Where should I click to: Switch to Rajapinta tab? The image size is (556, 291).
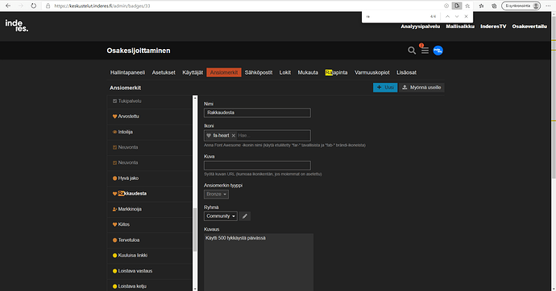click(336, 72)
